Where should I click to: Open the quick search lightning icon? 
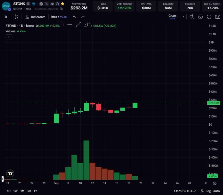click(192, 17)
